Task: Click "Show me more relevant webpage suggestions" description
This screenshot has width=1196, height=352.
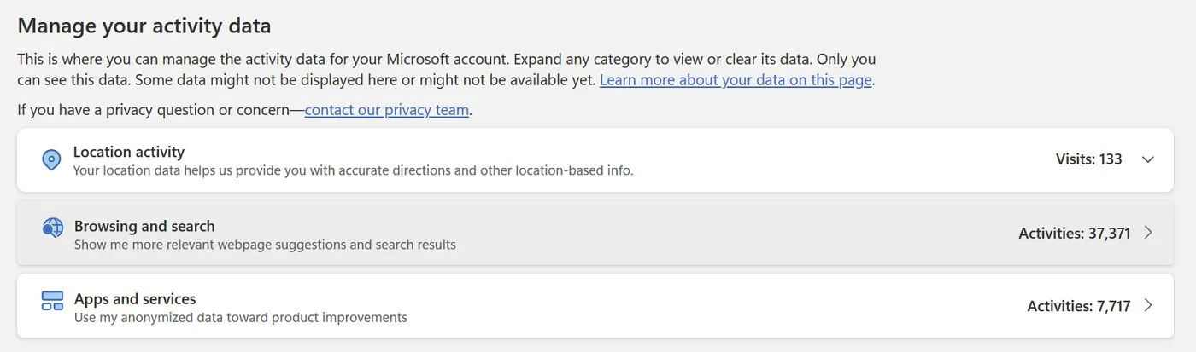Action: pyautogui.click(x=265, y=245)
